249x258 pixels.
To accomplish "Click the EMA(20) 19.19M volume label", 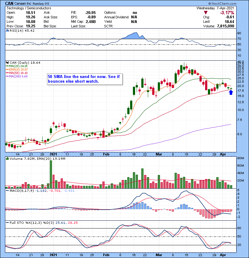I will coord(51,159).
